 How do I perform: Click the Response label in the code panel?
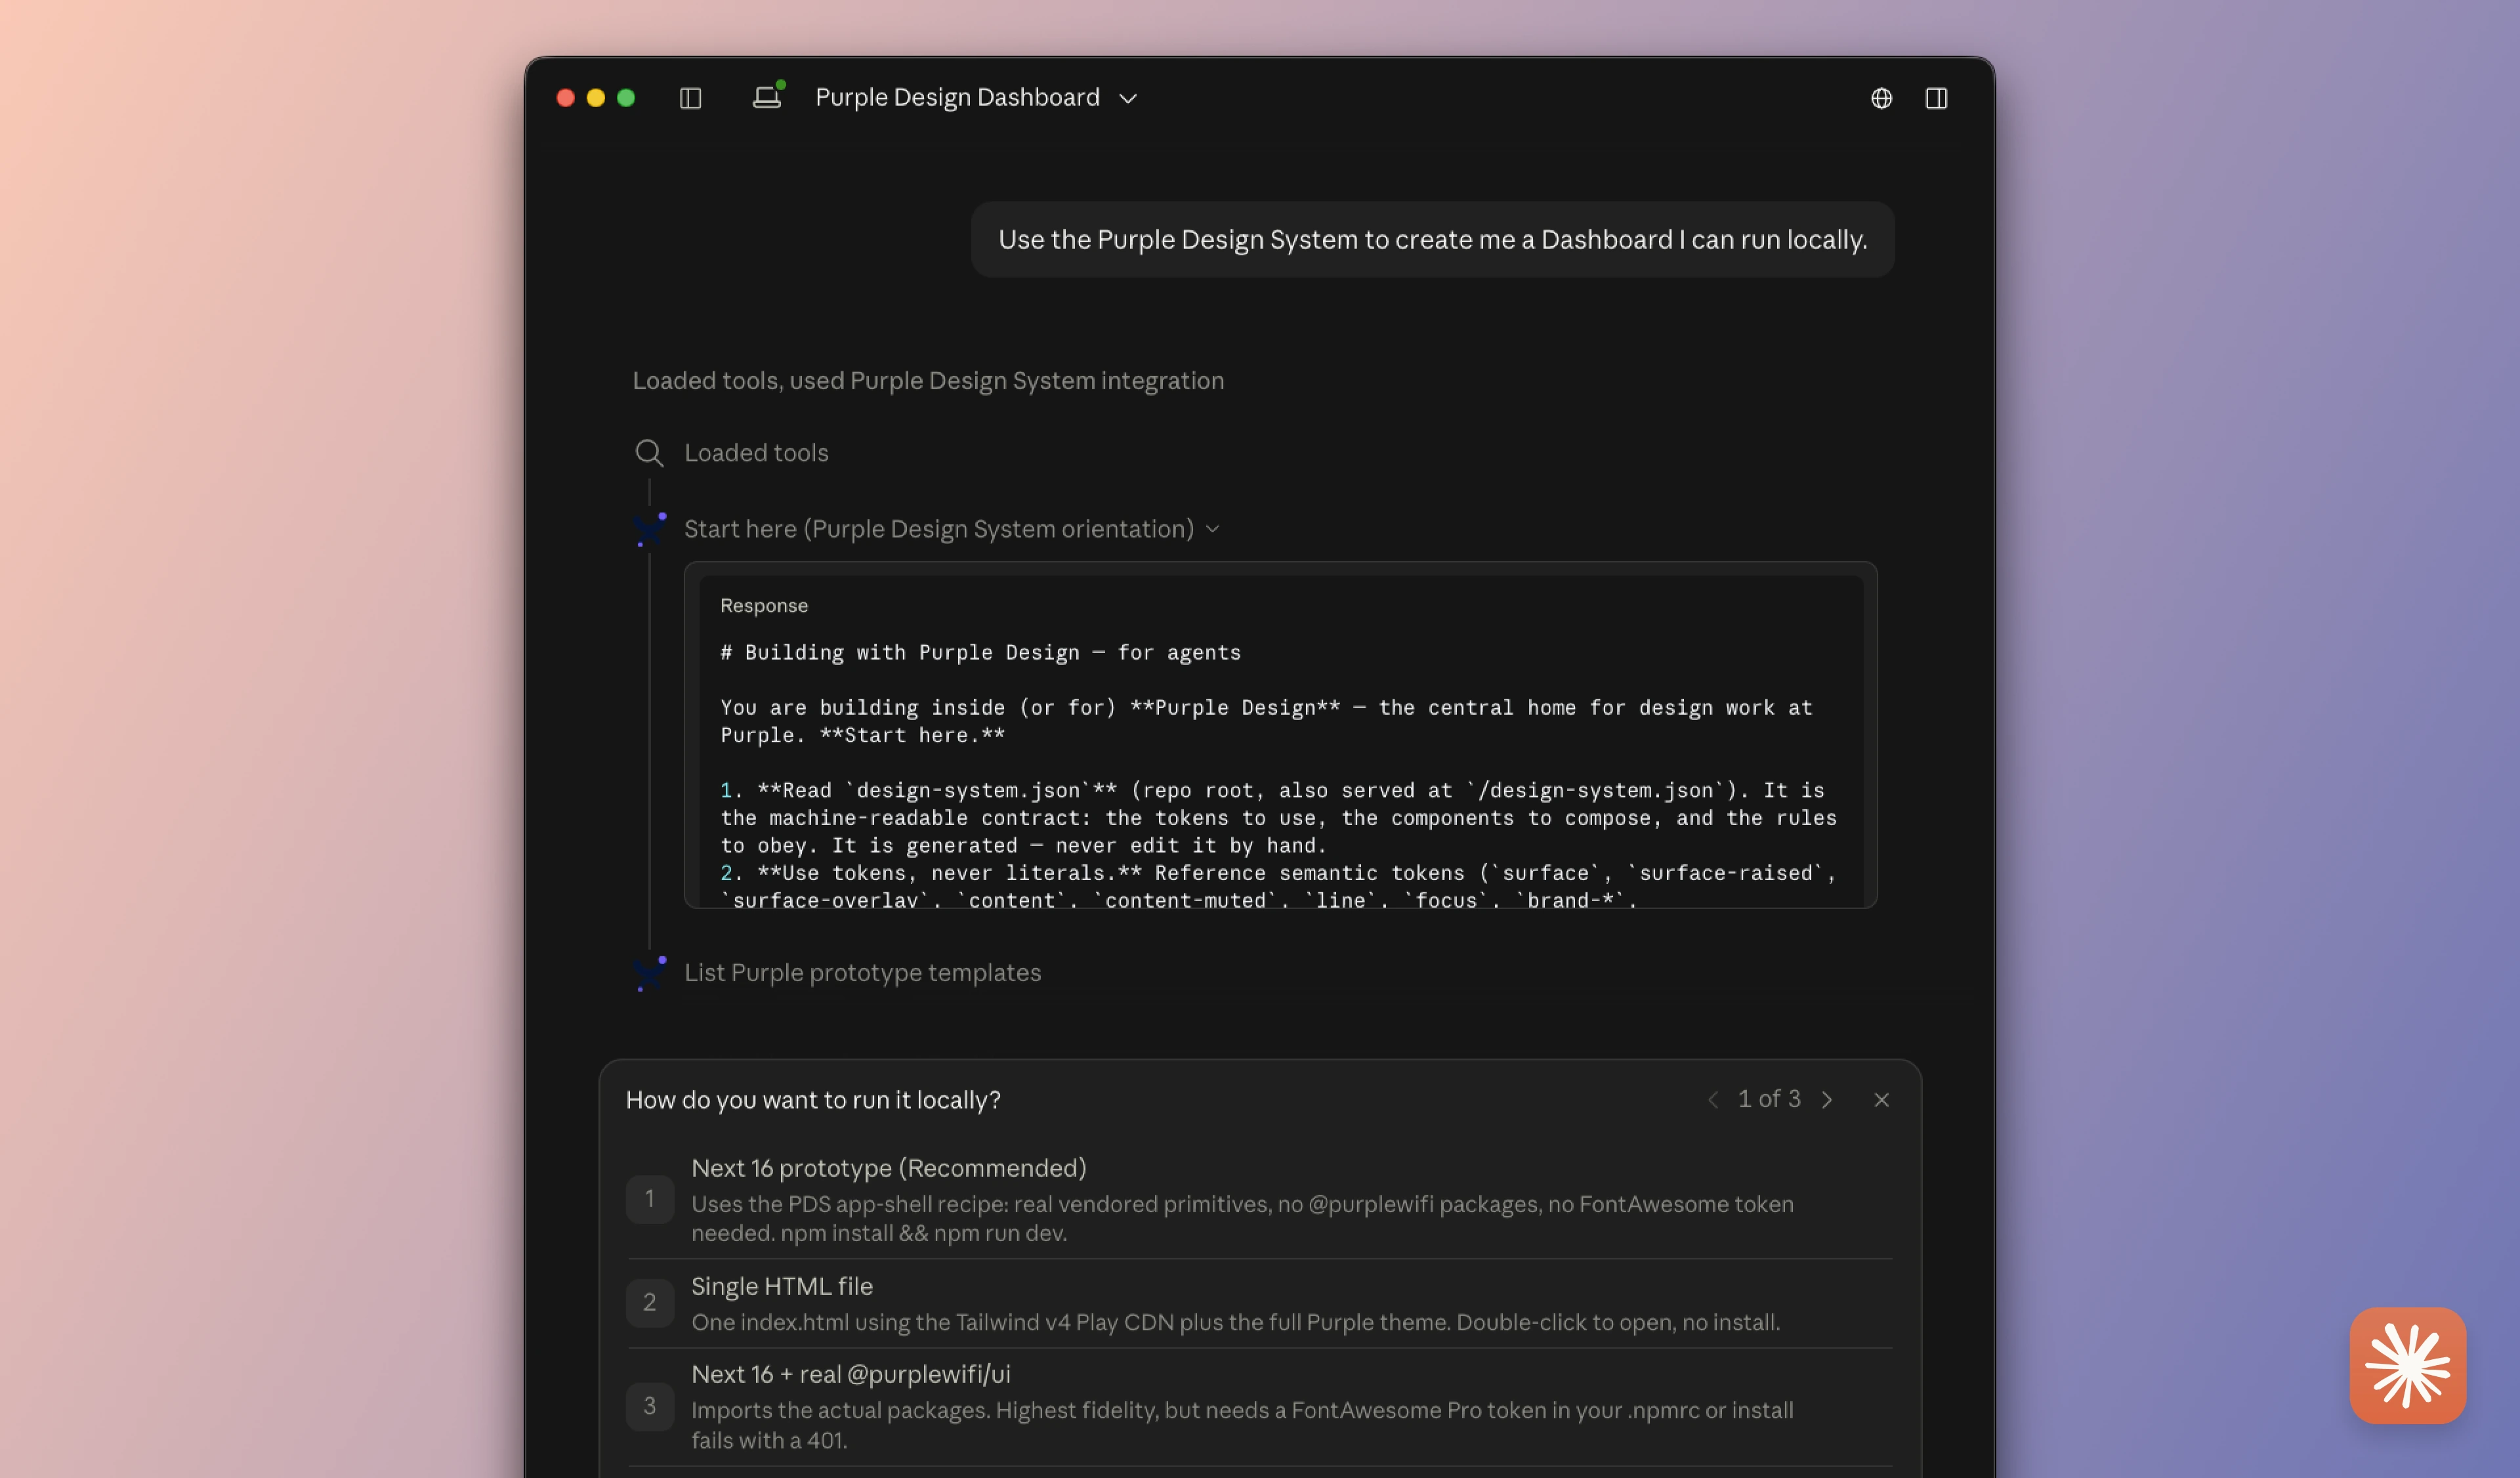[x=764, y=606]
